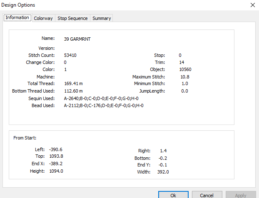Click the greyed Apply button
259x198 pixels.
pyautogui.click(x=241, y=195)
